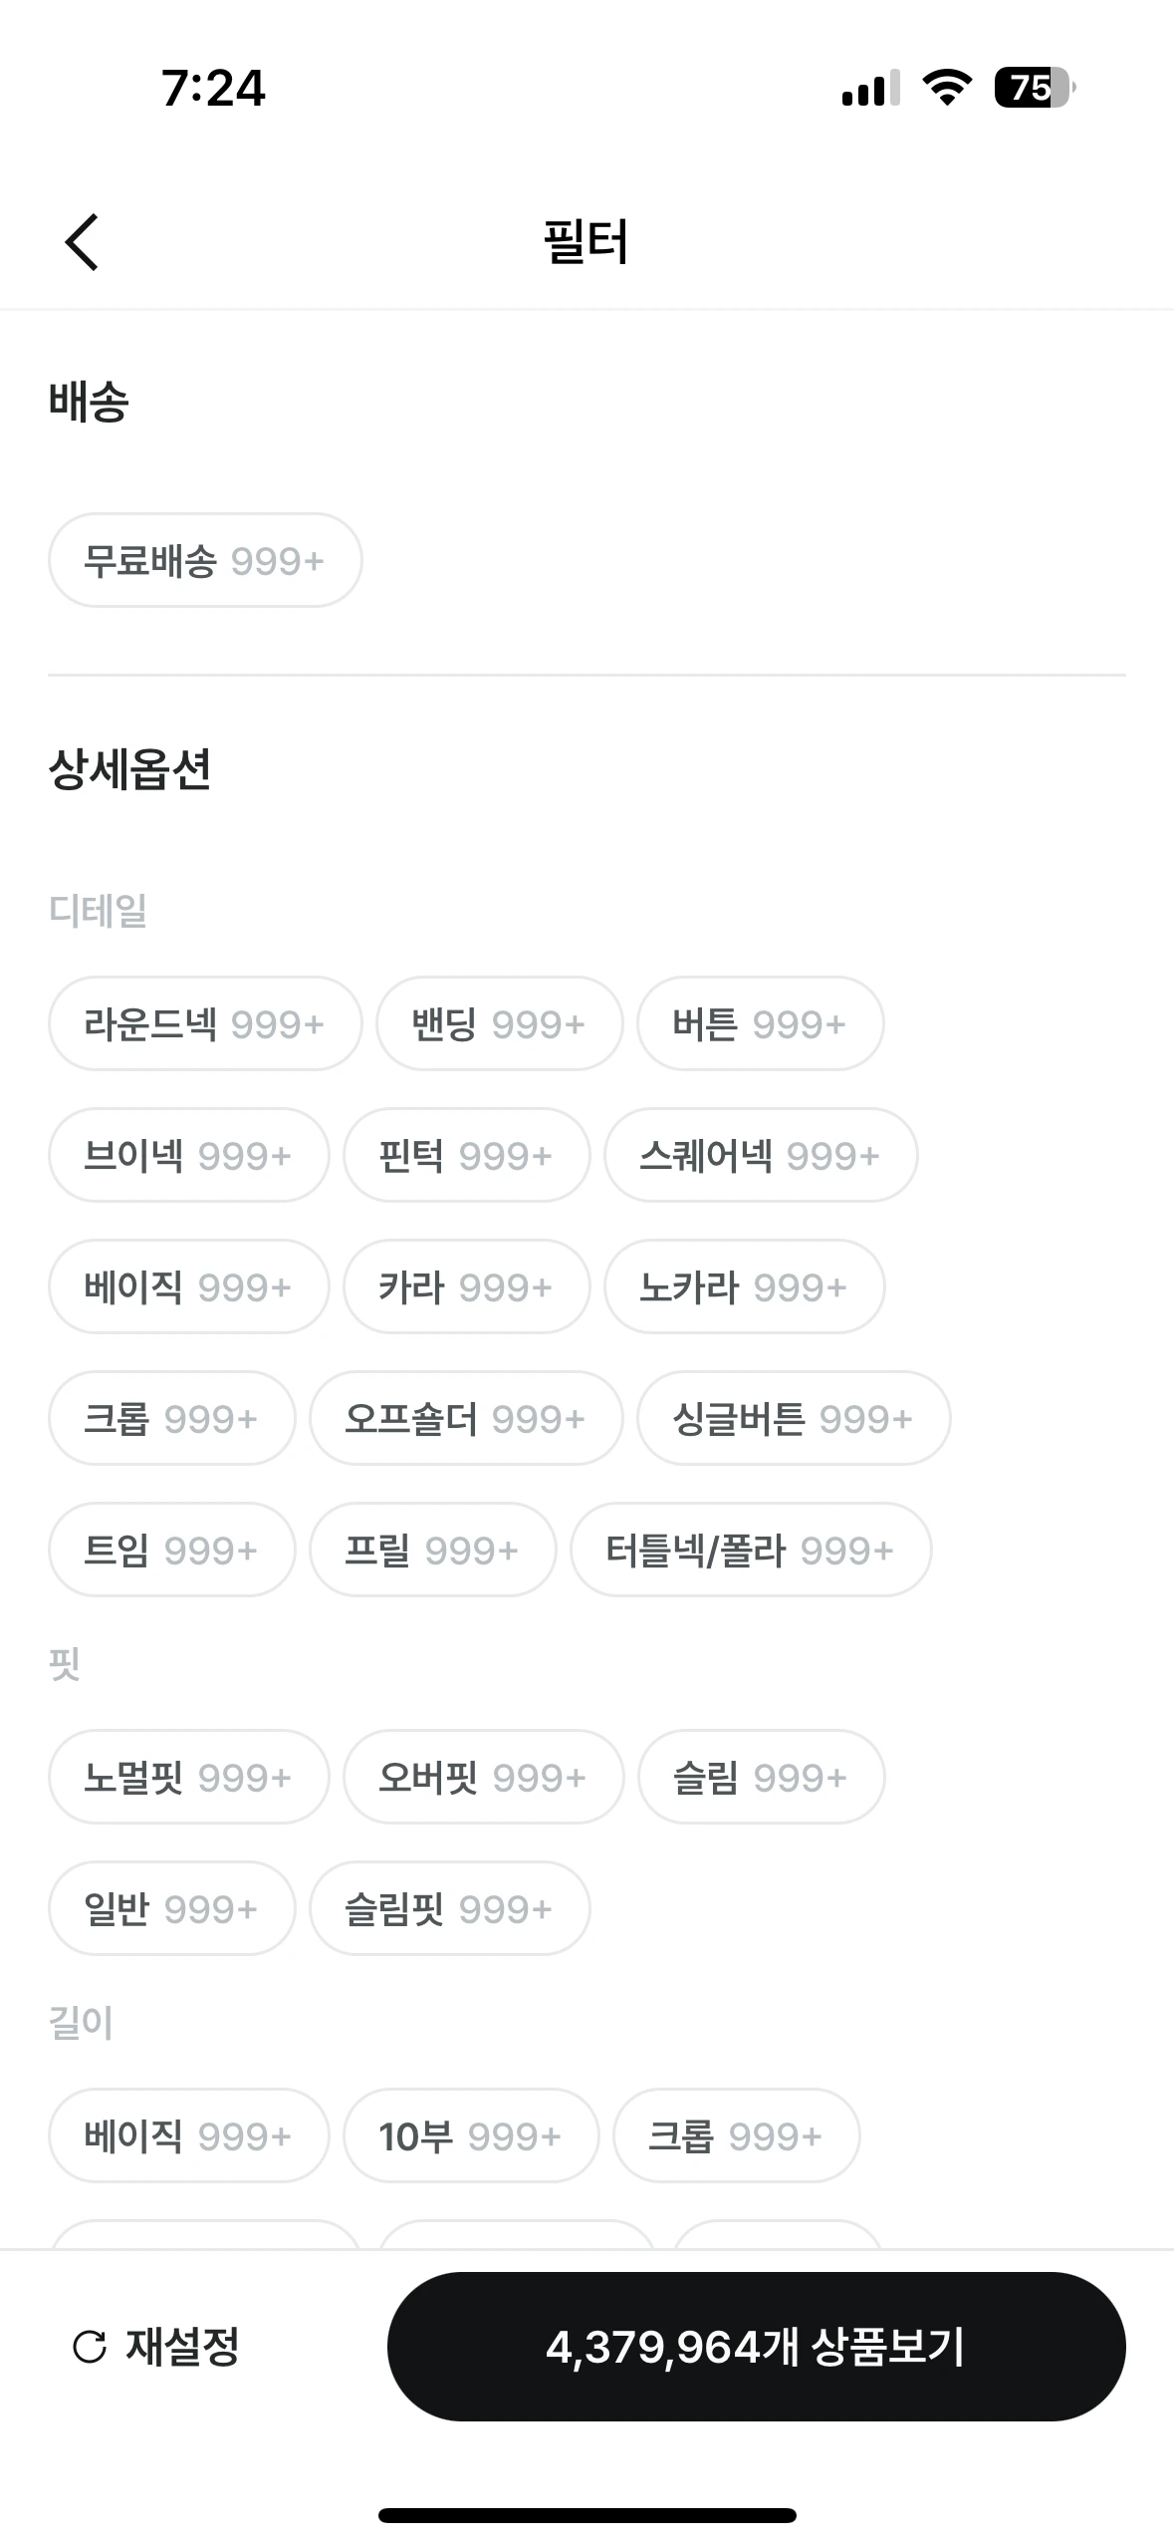Toggle the 무료배송 filter chip
This screenshot has width=1174, height=2547.
pos(205,560)
